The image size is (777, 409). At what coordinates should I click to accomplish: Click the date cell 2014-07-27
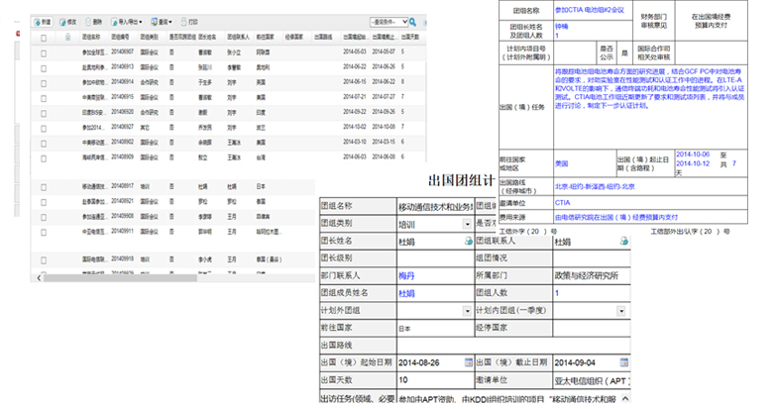click(x=384, y=97)
